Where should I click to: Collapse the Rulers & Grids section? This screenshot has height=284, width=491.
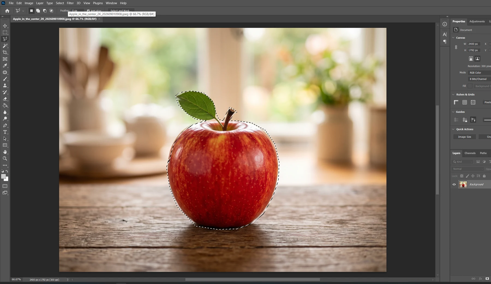453,94
